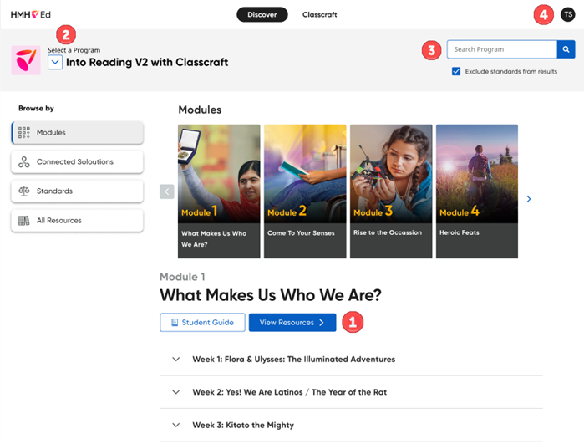Browse by Standards
Viewport: 584px width, 444px height.
pos(78,191)
